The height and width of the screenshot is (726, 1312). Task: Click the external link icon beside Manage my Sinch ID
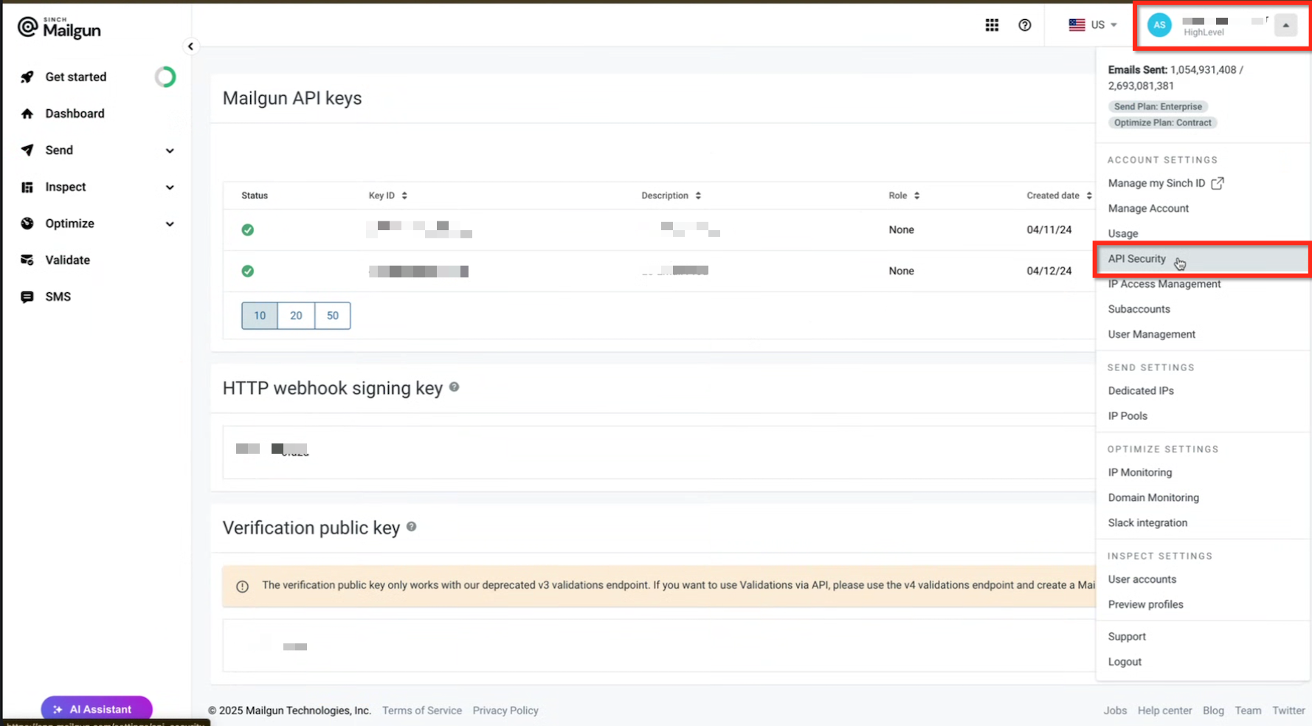1219,182
